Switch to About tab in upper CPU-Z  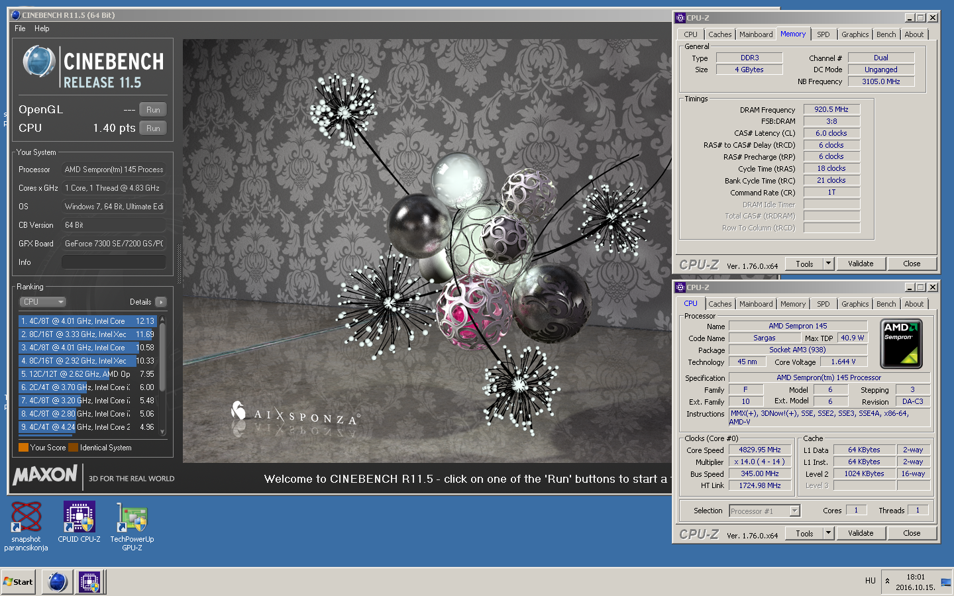914,34
